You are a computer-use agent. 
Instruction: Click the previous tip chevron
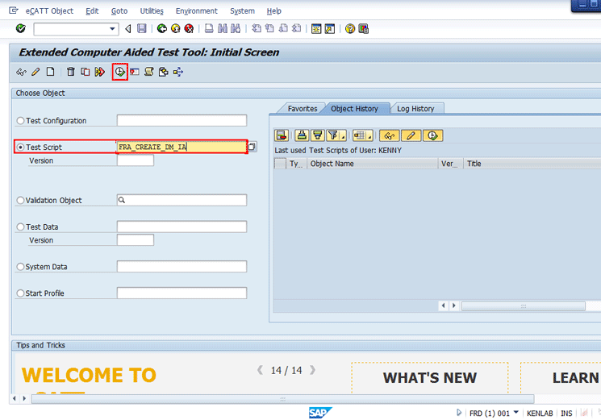[x=261, y=370]
